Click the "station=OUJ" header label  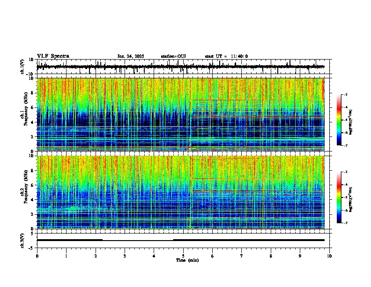click(x=173, y=56)
